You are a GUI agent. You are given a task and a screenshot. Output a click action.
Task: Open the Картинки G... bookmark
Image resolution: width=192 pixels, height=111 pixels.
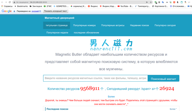(160, 6)
